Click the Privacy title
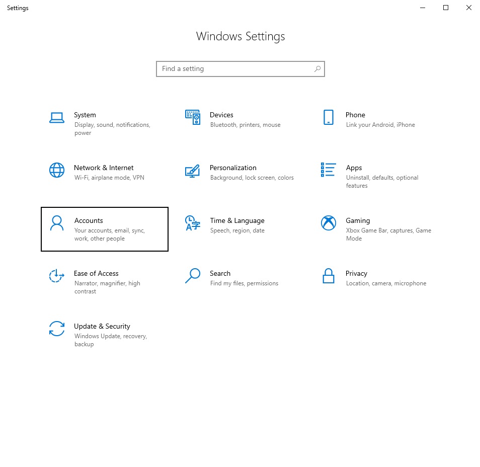Screen dimensions: 480x467 pos(356,274)
